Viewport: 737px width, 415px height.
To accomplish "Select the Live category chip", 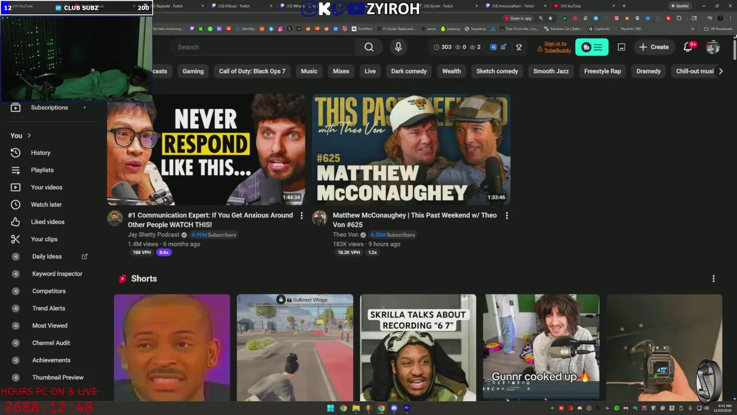I will point(370,71).
